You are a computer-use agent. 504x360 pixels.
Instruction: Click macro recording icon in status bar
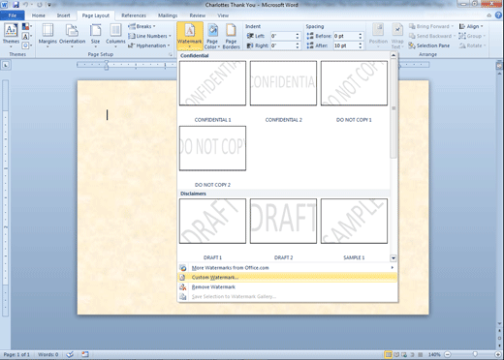85,354
